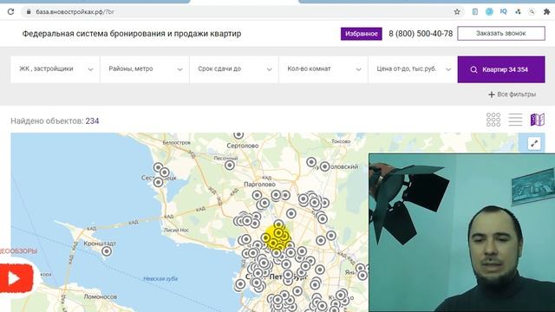This screenshot has height=312, width=555.
Task: Open the Районы, метро dropdown
Action: (145, 69)
